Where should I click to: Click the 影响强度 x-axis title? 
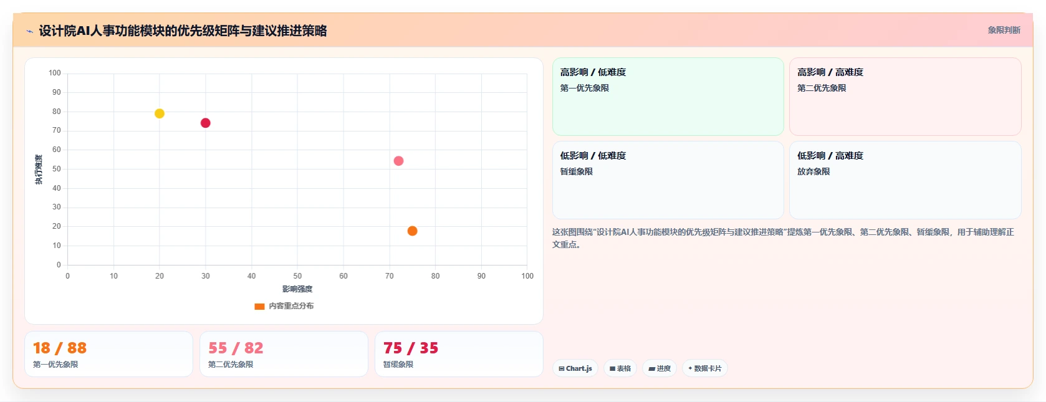(x=297, y=289)
